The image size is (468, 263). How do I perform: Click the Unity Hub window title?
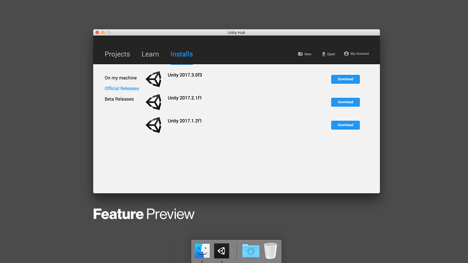pos(236,33)
